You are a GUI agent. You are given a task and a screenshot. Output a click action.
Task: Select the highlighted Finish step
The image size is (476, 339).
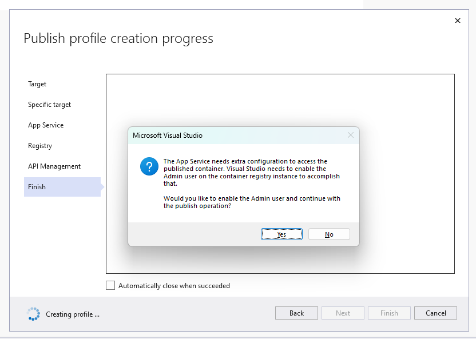click(x=36, y=187)
